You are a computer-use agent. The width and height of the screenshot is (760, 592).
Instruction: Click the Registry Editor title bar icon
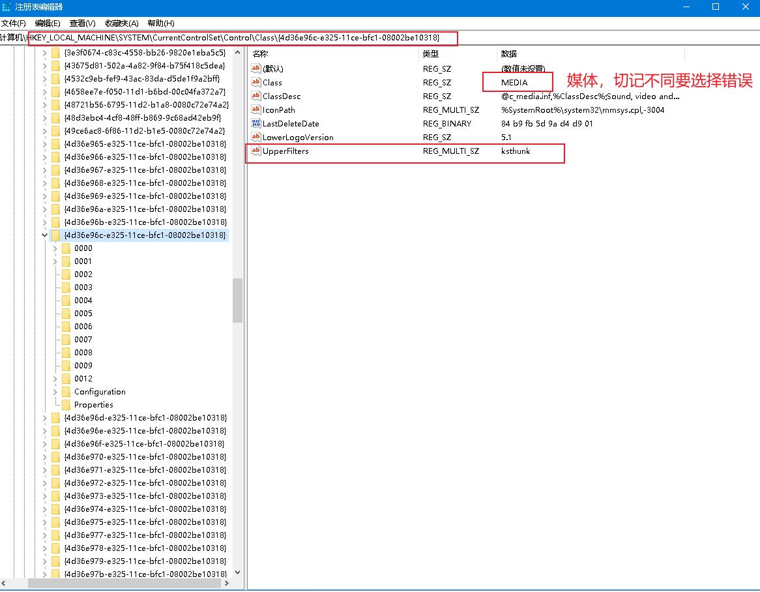tap(7, 7)
